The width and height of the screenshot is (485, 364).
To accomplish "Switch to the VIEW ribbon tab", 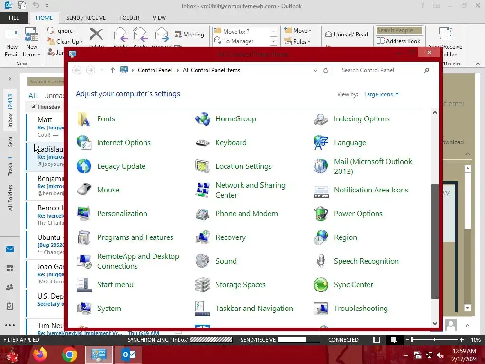I will pos(159,18).
